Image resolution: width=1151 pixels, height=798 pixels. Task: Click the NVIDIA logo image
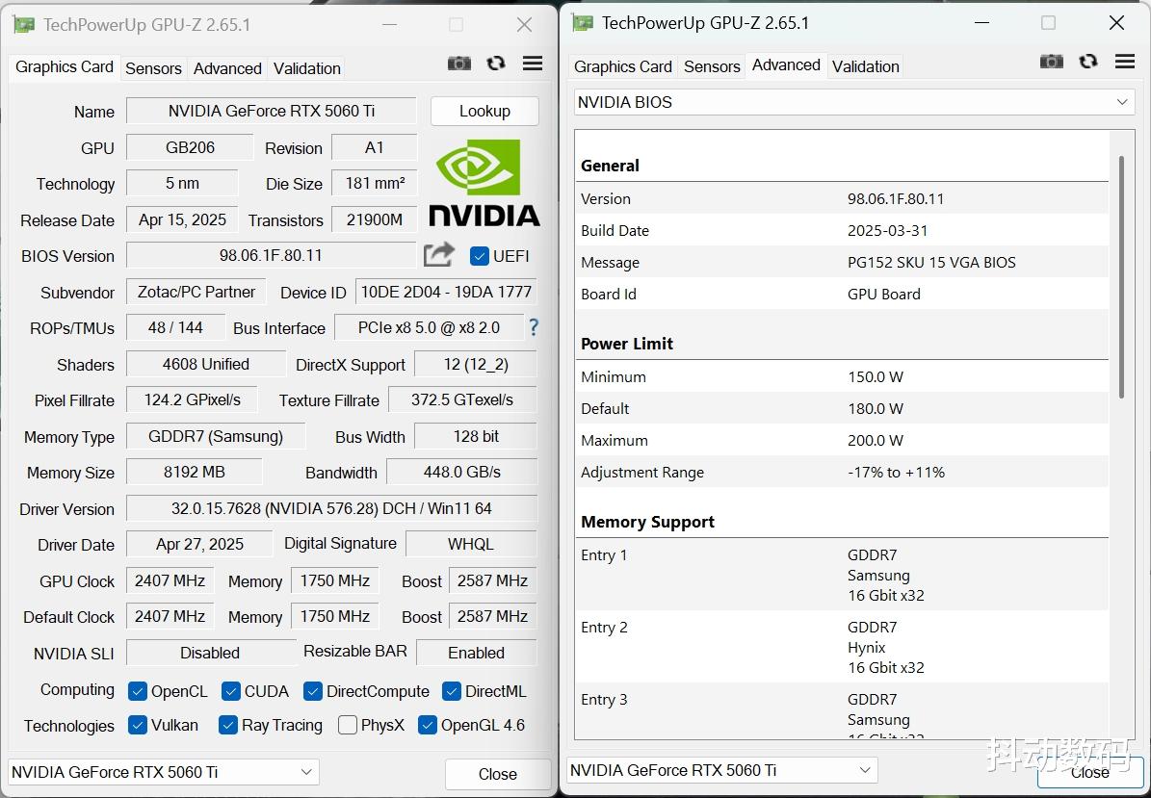tap(484, 182)
